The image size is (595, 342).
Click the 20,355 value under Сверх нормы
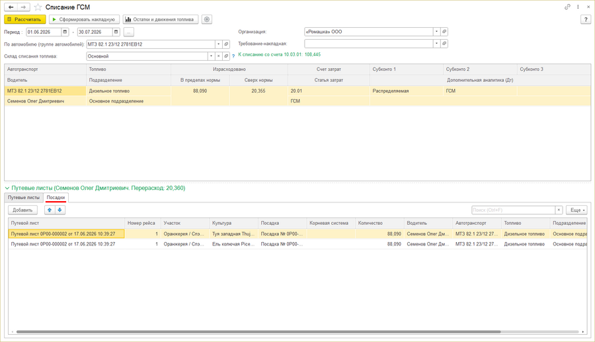click(258, 91)
